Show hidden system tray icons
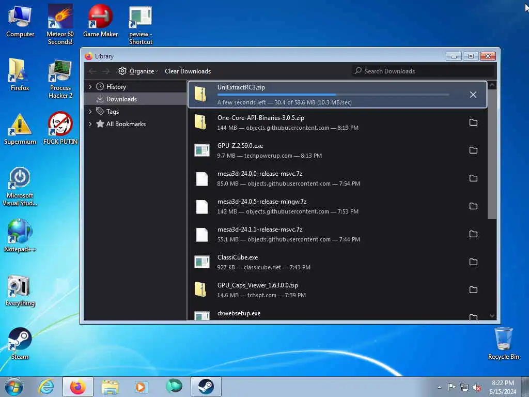The image size is (529, 397). point(439,387)
